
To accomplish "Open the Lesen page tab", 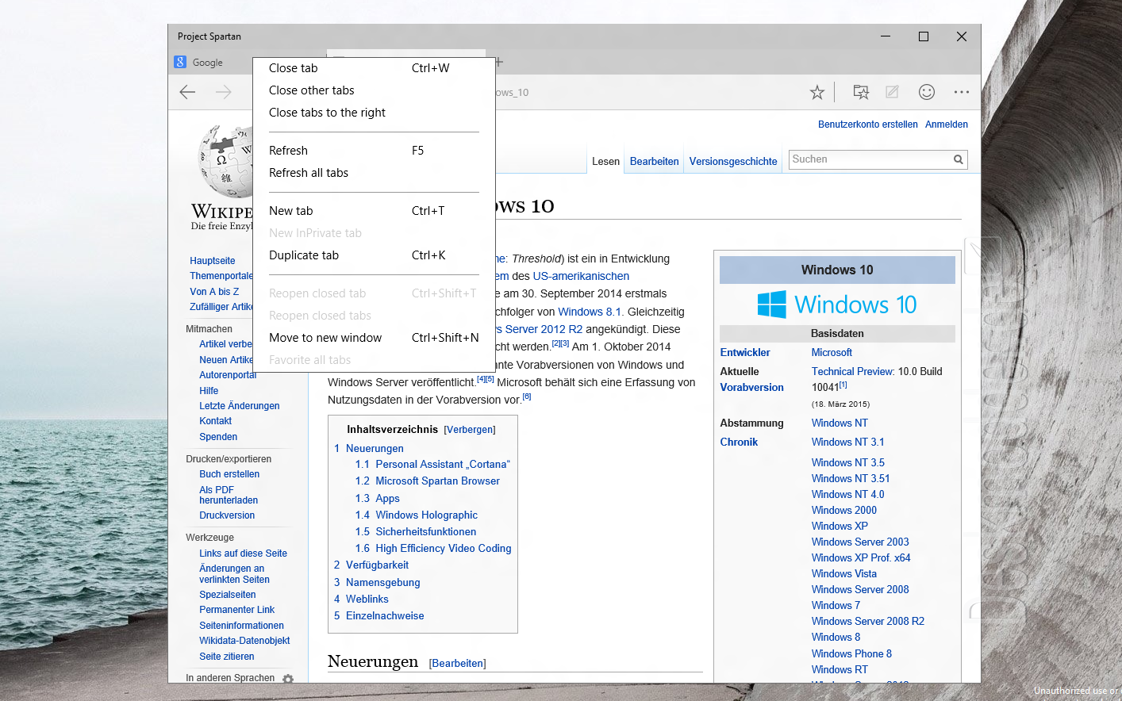I will [605, 161].
